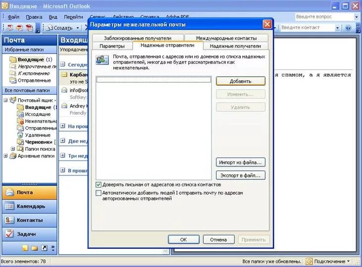Open the Inbox folder in Favorites
This screenshot has height=267, width=362.
pos(31,59)
